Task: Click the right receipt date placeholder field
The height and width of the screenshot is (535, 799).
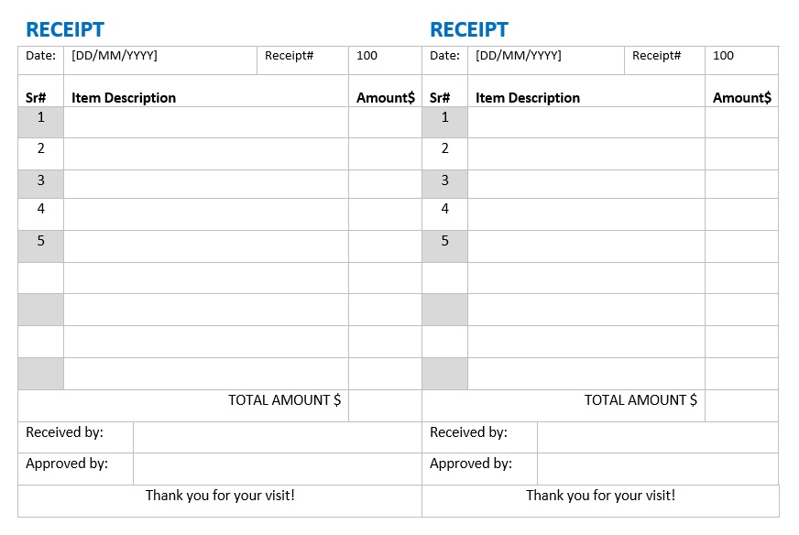Action: pyautogui.click(x=519, y=56)
